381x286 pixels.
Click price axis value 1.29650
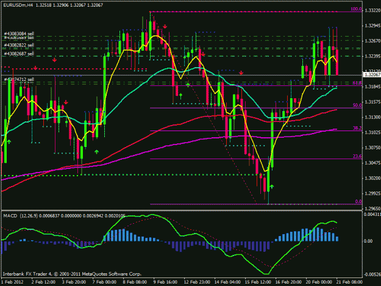pyautogui.click(x=372, y=209)
